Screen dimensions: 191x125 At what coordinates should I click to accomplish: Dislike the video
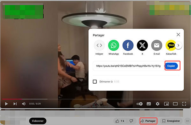tap(131, 121)
